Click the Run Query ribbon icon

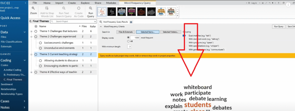90,8
